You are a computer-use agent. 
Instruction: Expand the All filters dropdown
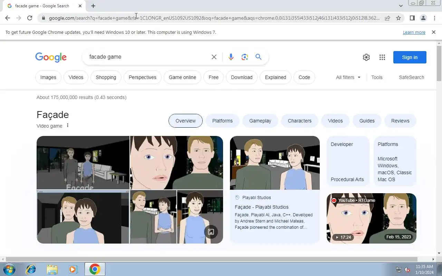coord(348,77)
